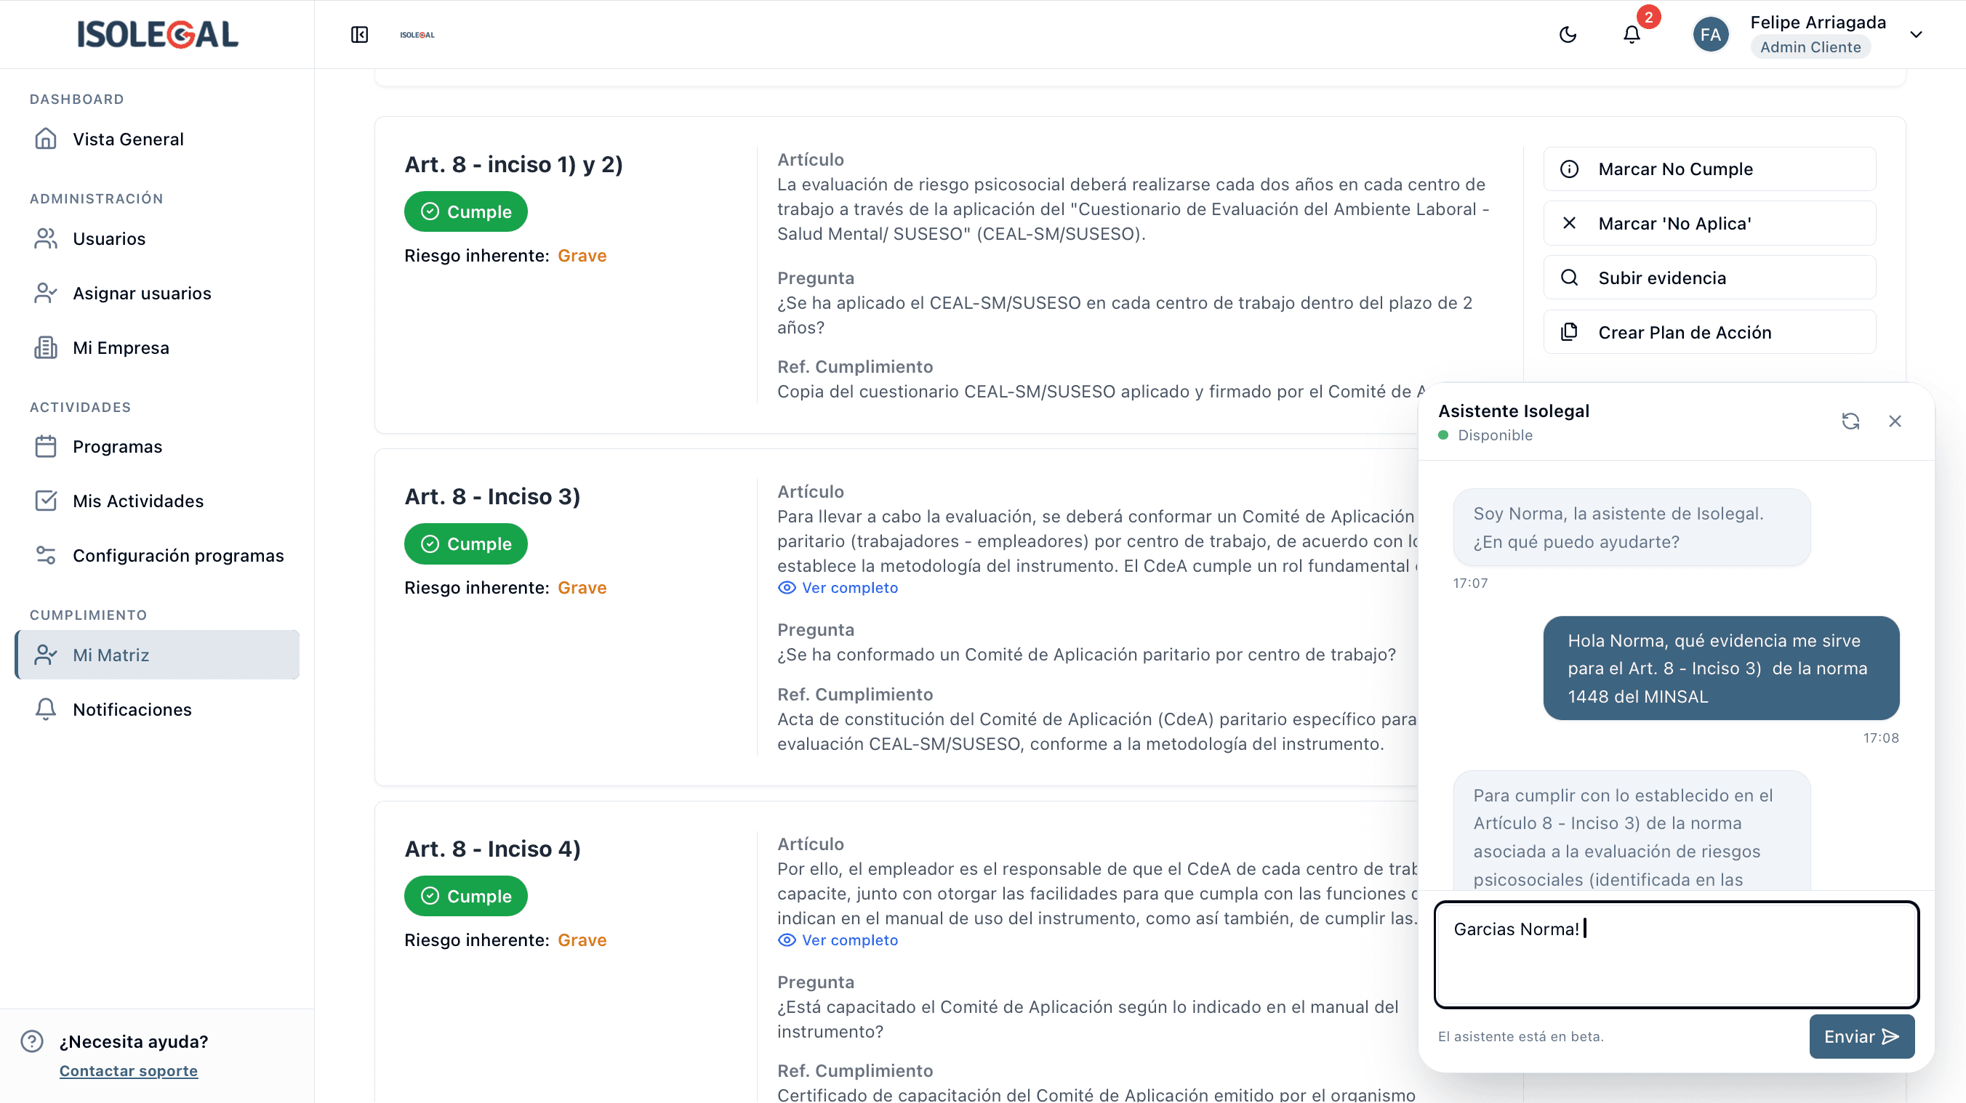Click the Cumple badge for Art. 8 inciso 1) y 2)

pyautogui.click(x=465, y=211)
